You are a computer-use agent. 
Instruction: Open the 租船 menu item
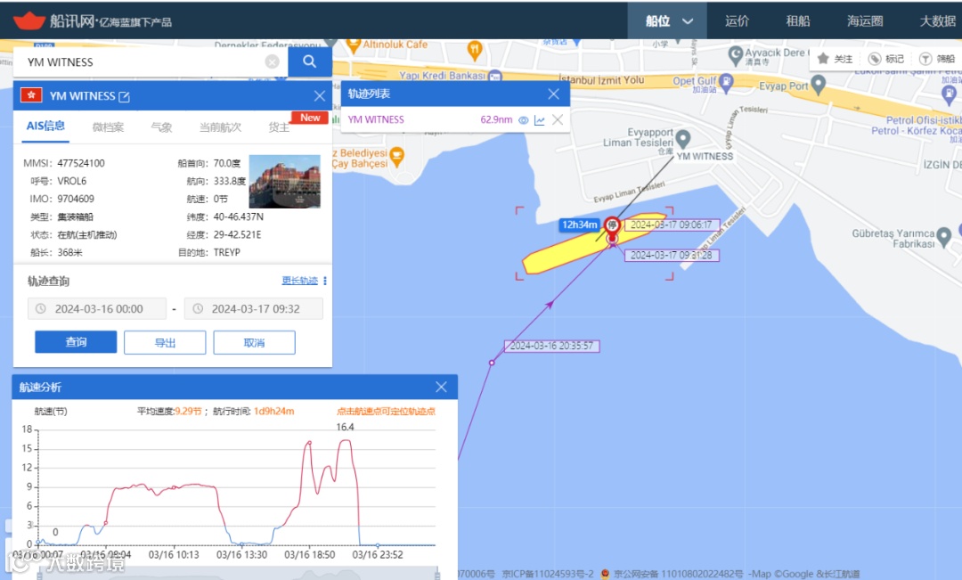tap(797, 20)
